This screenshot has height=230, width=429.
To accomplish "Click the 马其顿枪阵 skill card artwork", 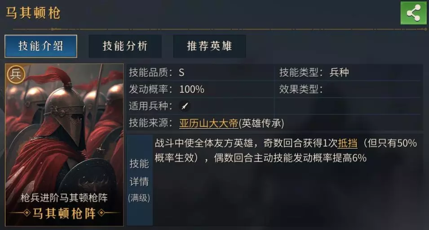I will coord(64,145).
